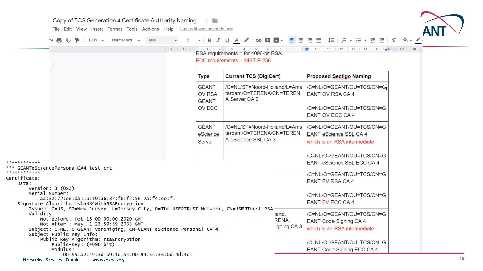Click the Bulleted list icon
The image size is (483, 271).
coord(358,40)
